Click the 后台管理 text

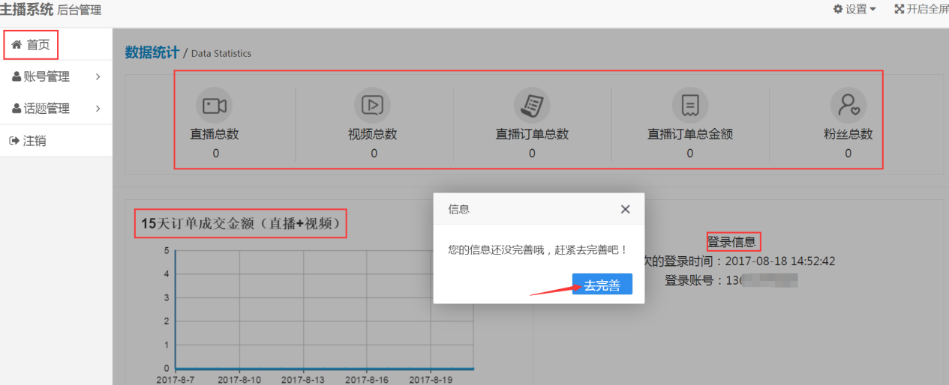[80, 10]
